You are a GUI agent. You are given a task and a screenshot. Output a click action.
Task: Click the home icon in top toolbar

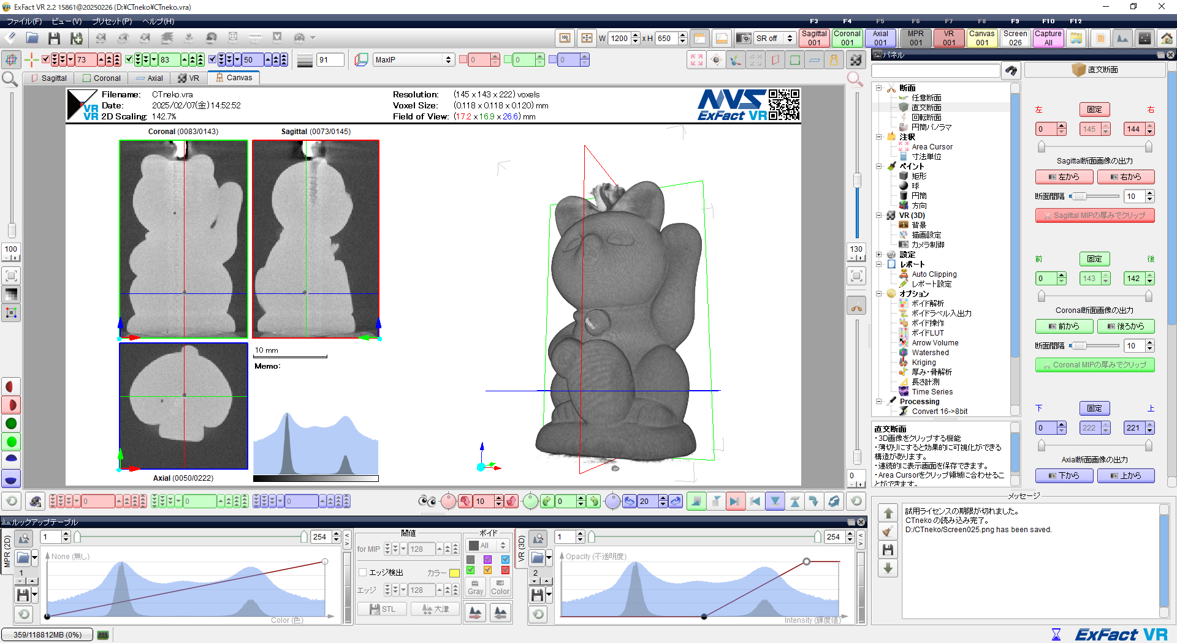coord(1167,38)
